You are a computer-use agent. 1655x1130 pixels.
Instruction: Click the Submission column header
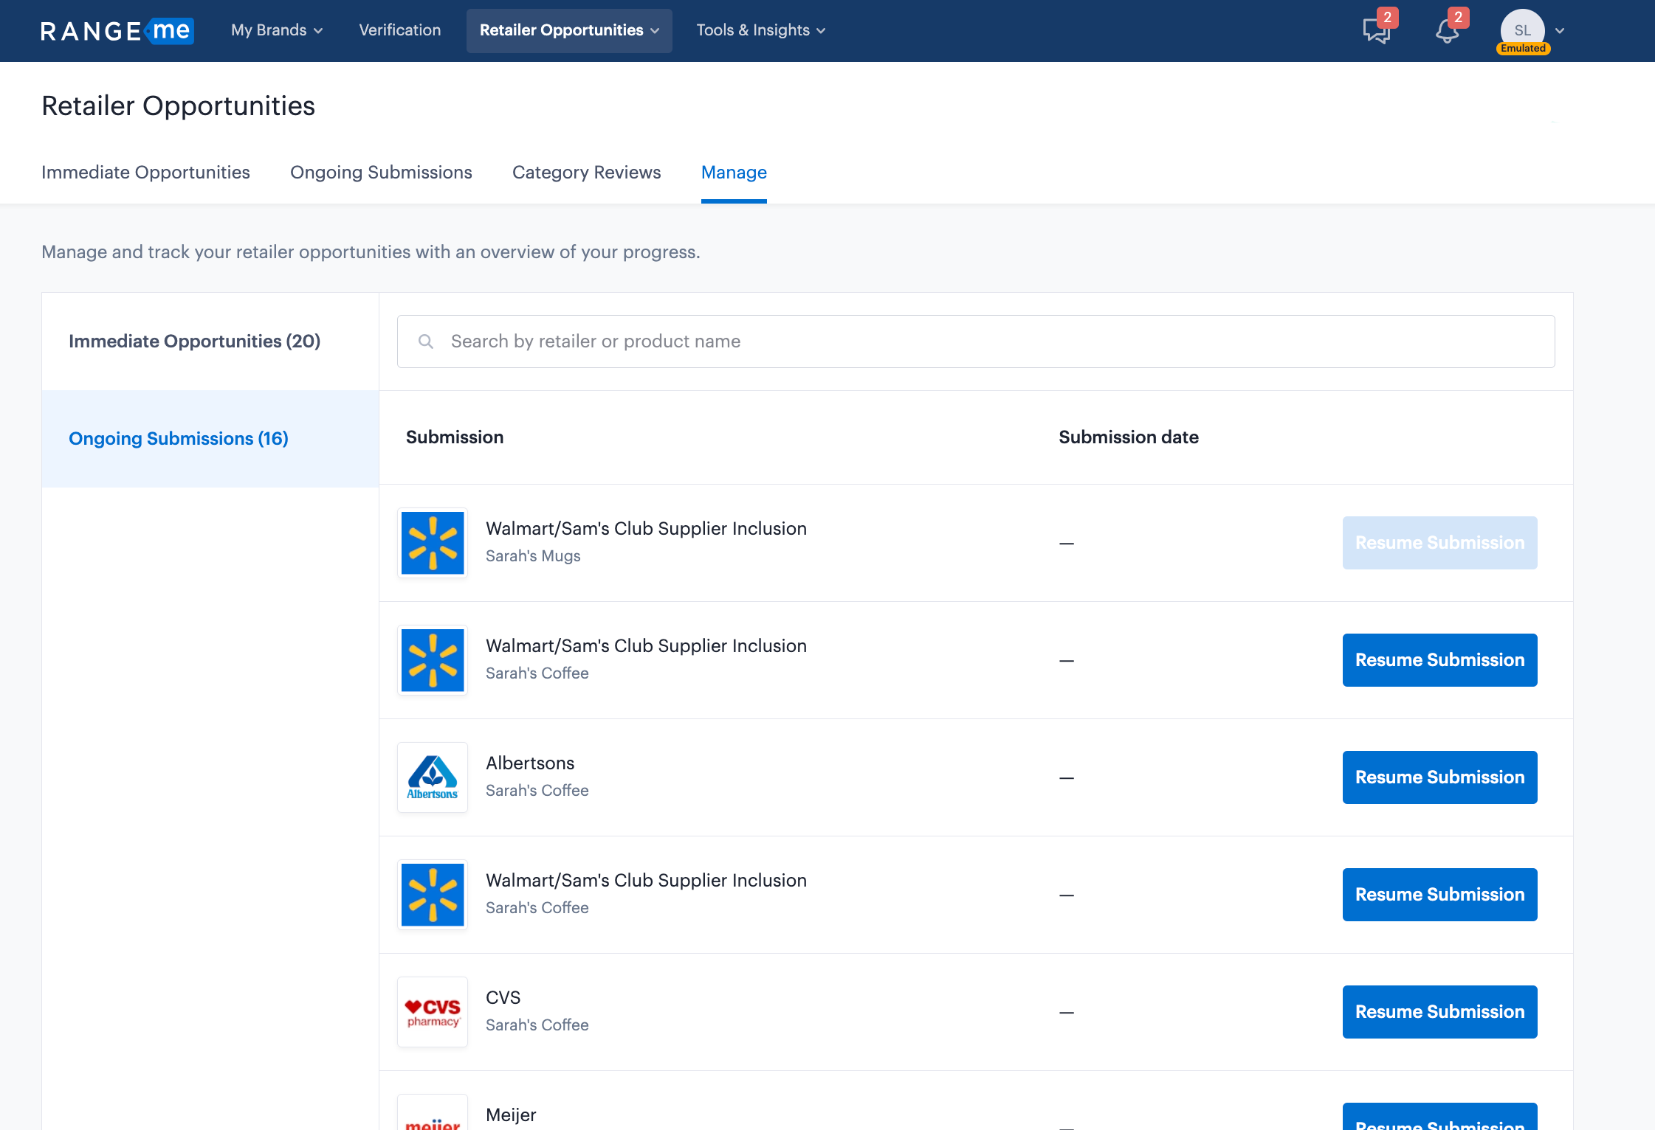click(455, 437)
